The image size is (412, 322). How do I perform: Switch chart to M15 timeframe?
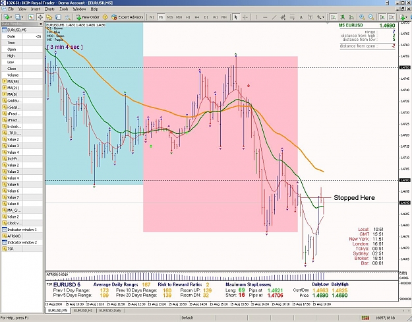pos(169,17)
